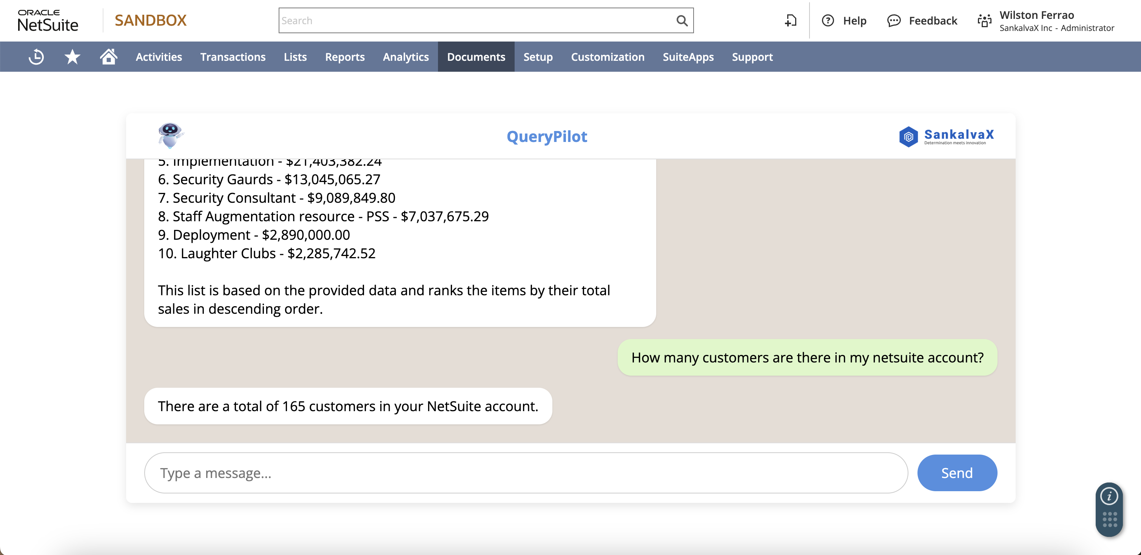This screenshot has height=555, width=1141.
Task: Open the Reports menu
Action: 345,57
